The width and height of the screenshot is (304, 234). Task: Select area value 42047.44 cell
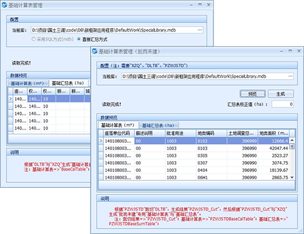click(274, 148)
